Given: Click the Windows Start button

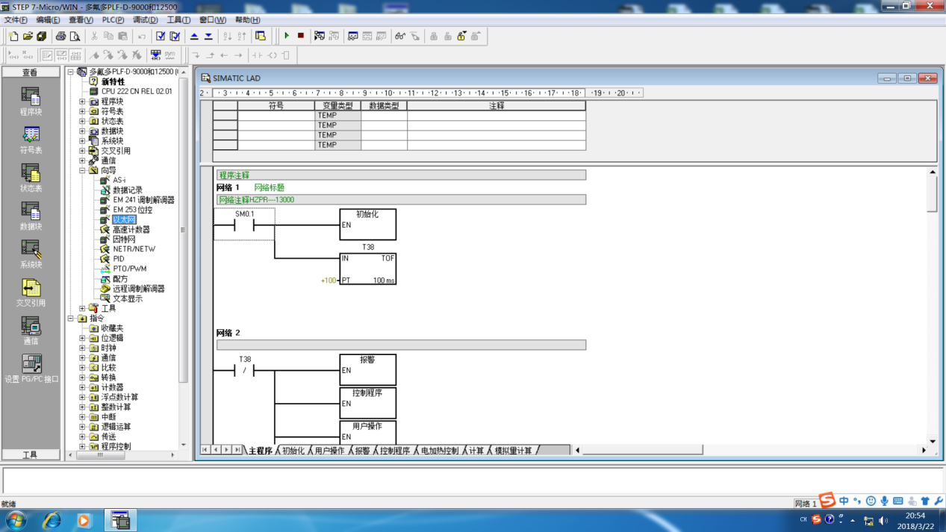Looking at the screenshot, I should click(x=16, y=520).
